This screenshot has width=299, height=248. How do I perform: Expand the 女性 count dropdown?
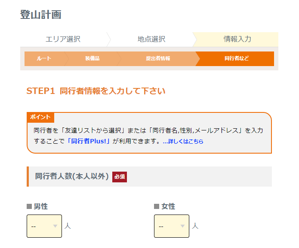click(172, 226)
